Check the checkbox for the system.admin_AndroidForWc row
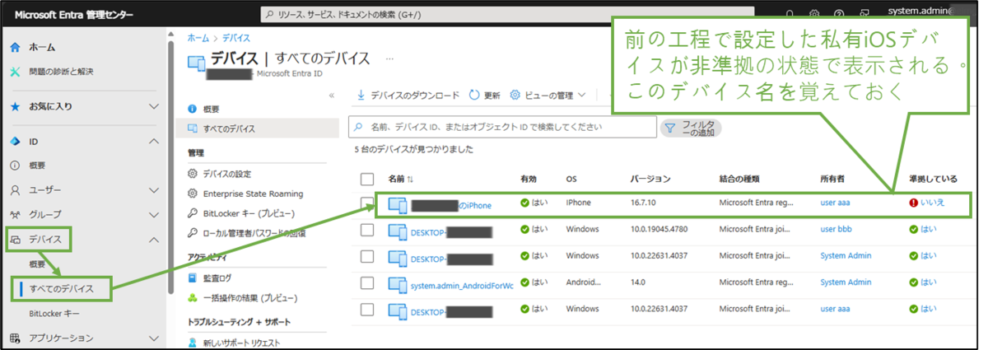 pos(367,283)
